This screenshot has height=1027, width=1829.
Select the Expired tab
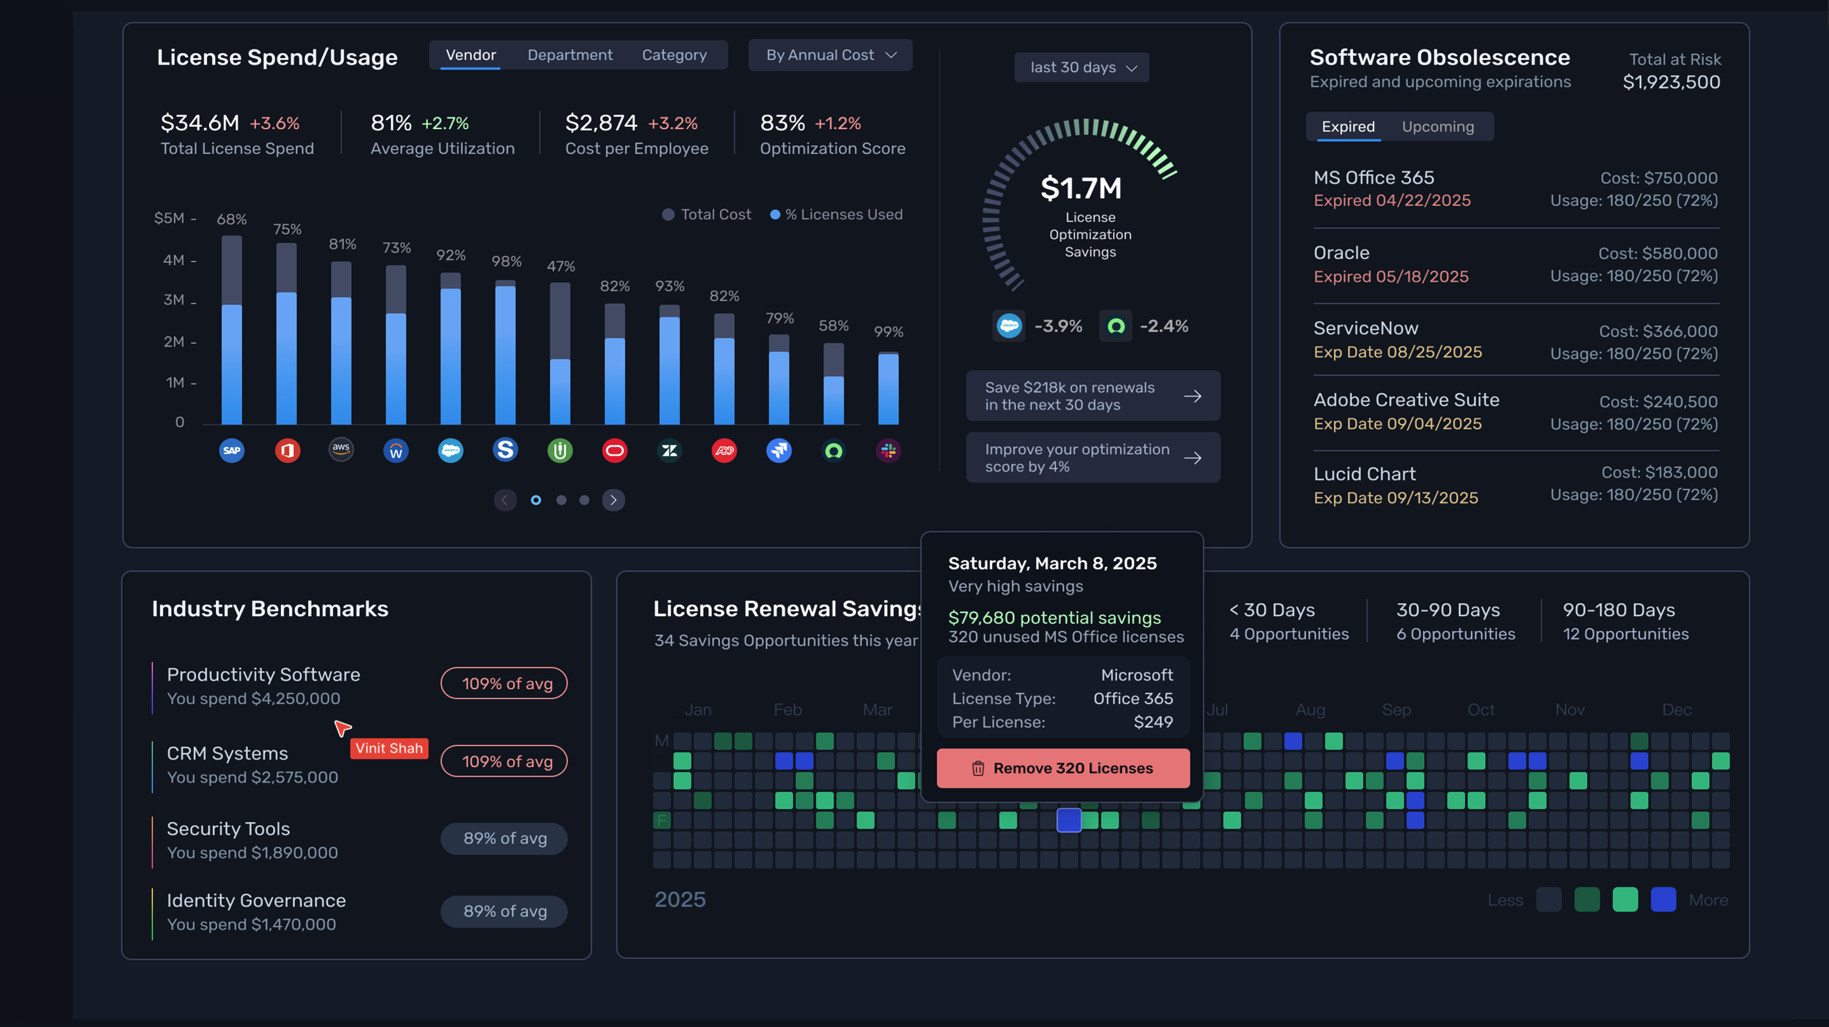point(1348,126)
